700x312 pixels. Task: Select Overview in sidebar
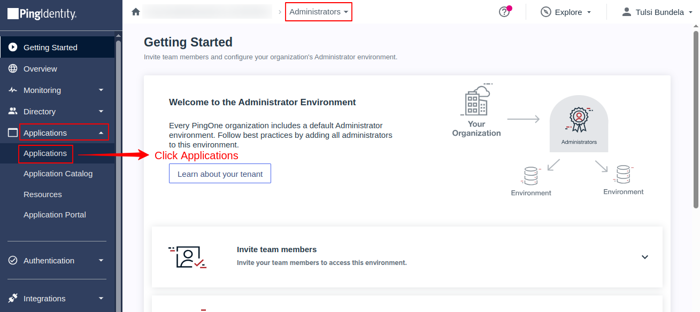(57, 68)
